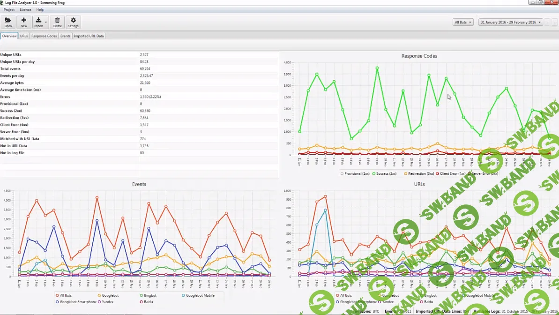Delete the current project via trash icon
Screen dimensions: 559x315
pyautogui.click(x=57, y=22)
